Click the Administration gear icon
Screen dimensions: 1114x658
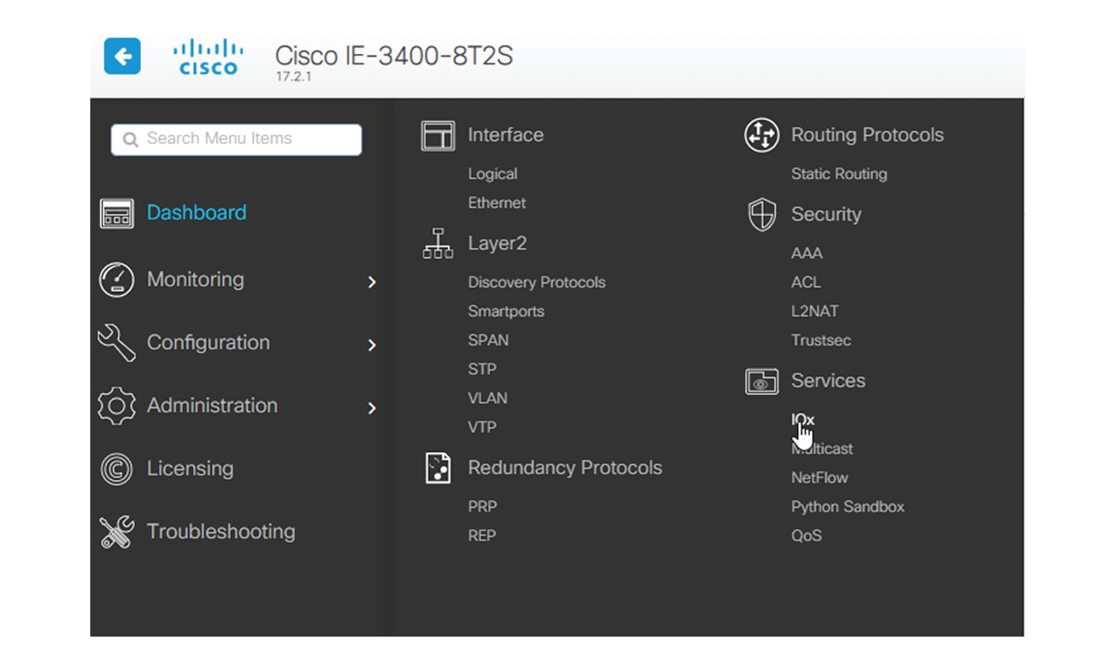pyautogui.click(x=116, y=406)
